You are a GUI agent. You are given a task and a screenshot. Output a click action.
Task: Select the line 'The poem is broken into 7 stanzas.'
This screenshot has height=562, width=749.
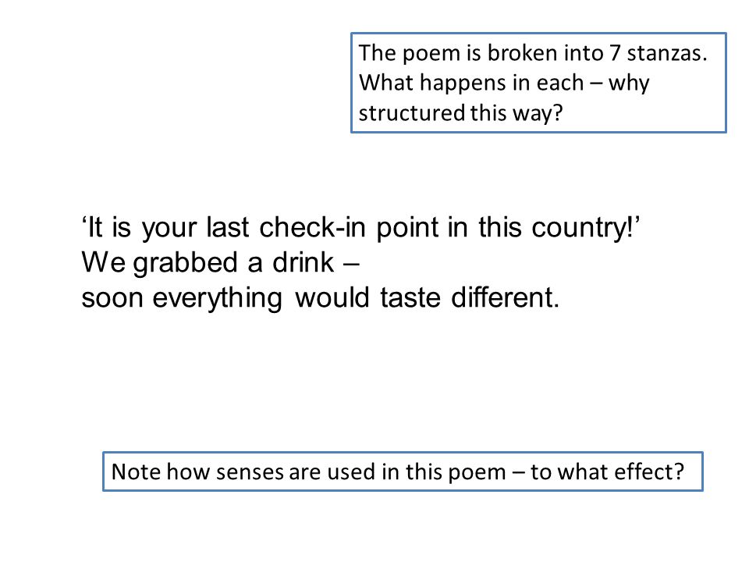(x=533, y=53)
